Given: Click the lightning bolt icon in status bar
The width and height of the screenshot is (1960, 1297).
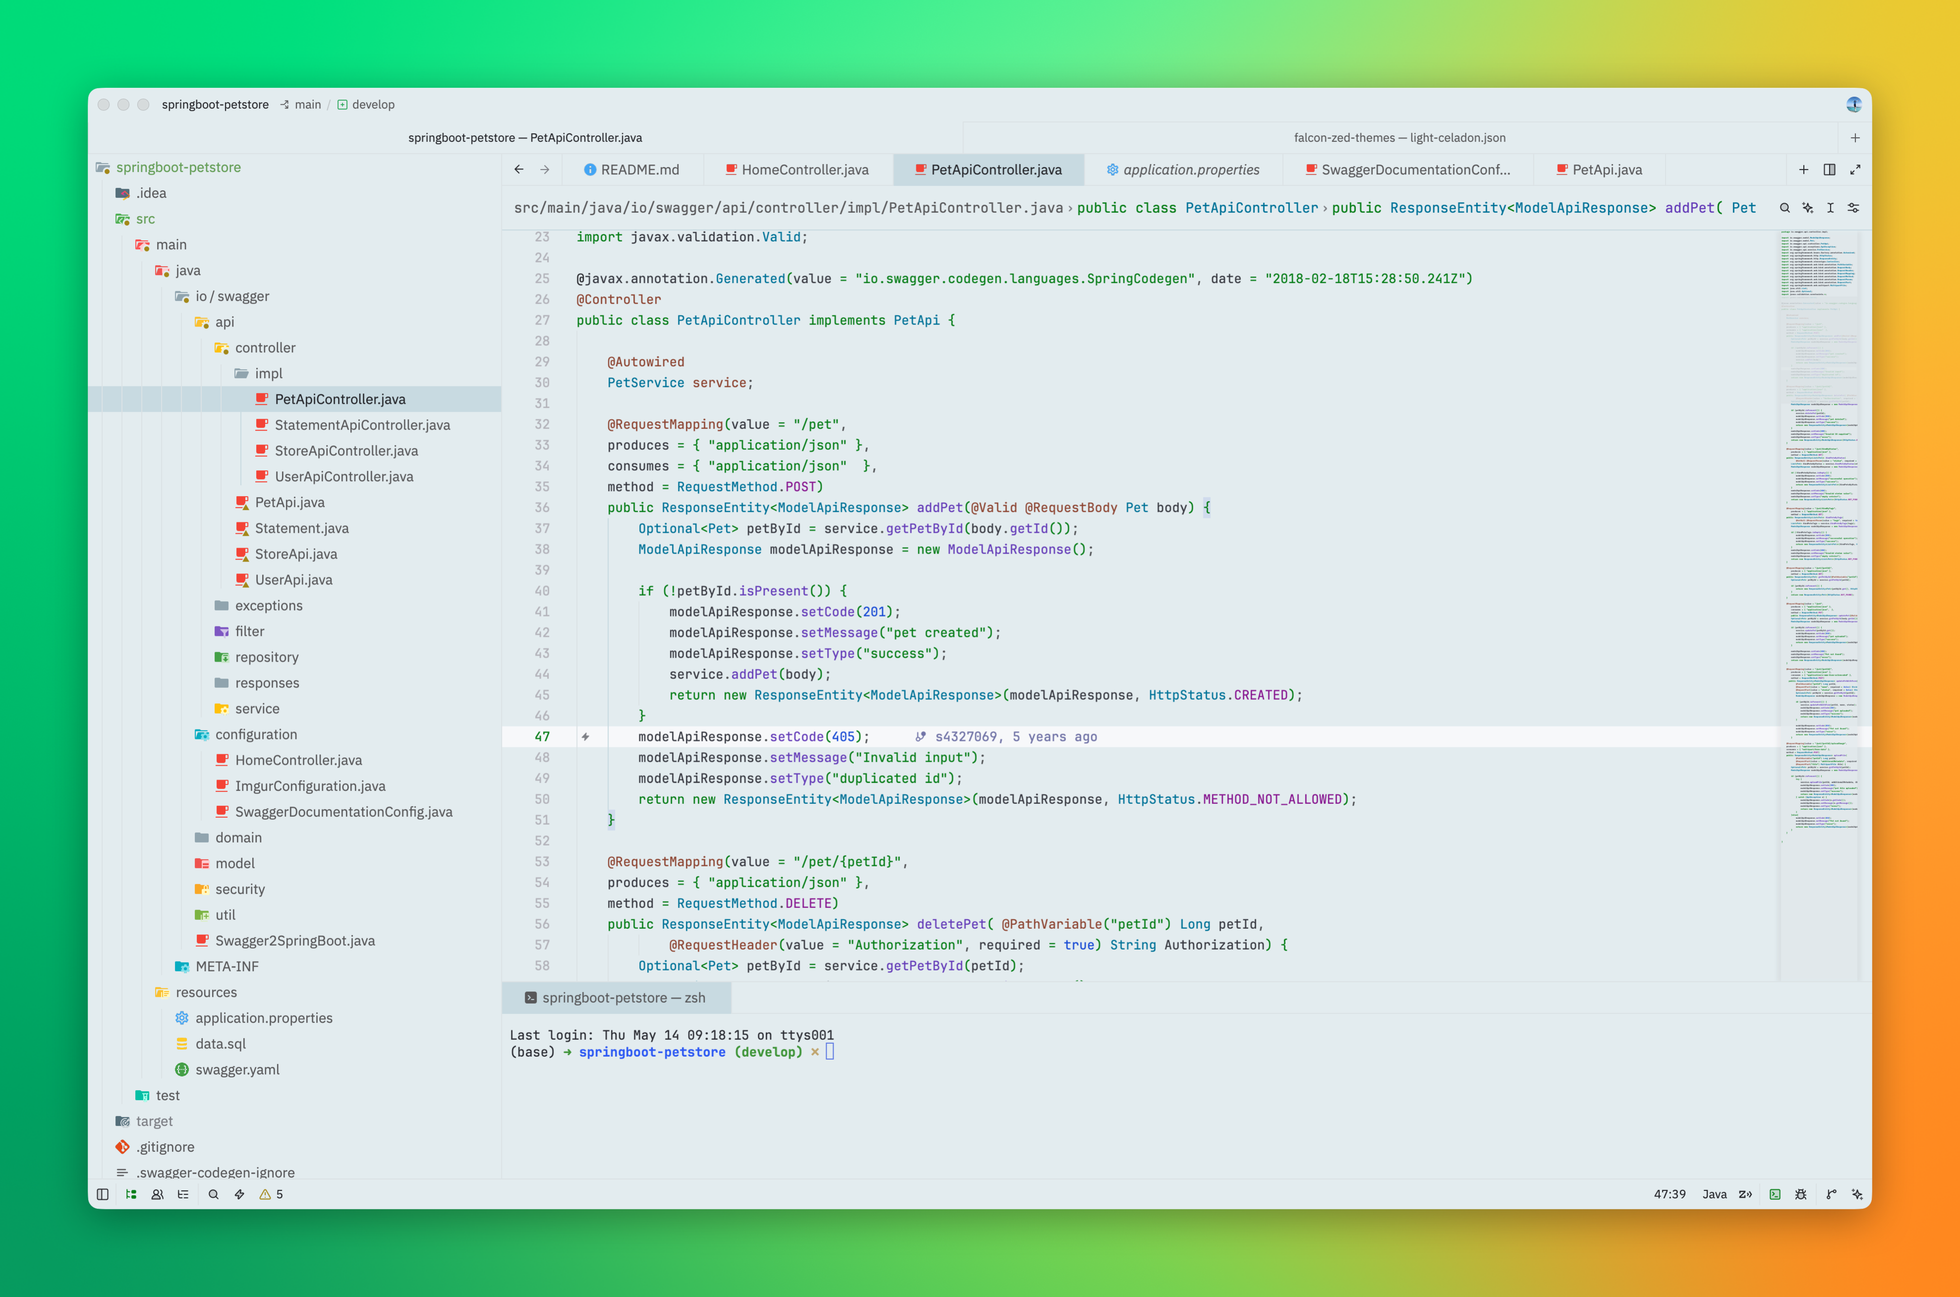Looking at the screenshot, I should pyautogui.click(x=239, y=1193).
